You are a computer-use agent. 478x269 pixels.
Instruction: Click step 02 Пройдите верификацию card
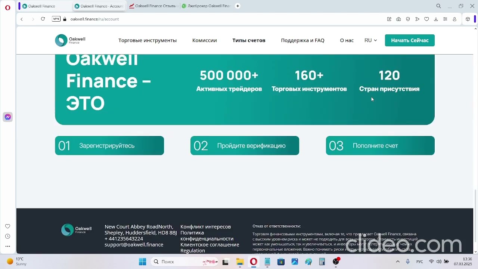pyautogui.click(x=245, y=145)
